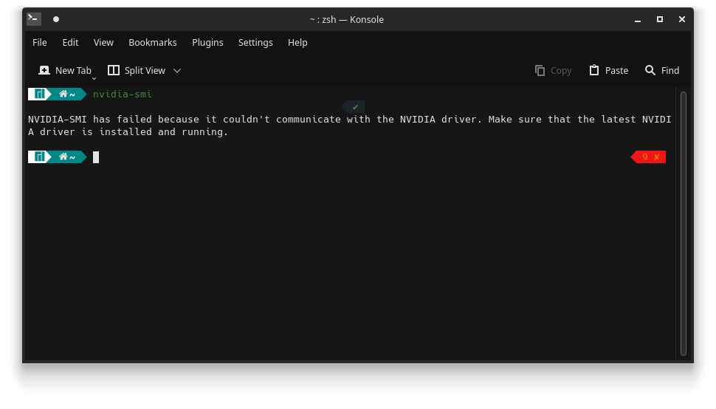Open the Edit menu
716x409 pixels.
[70, 43]
